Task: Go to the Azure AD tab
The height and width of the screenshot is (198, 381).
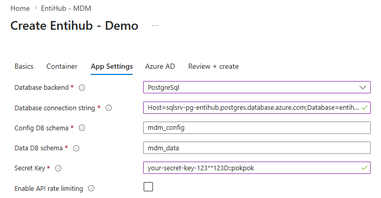Action: (x=160, y=66)
